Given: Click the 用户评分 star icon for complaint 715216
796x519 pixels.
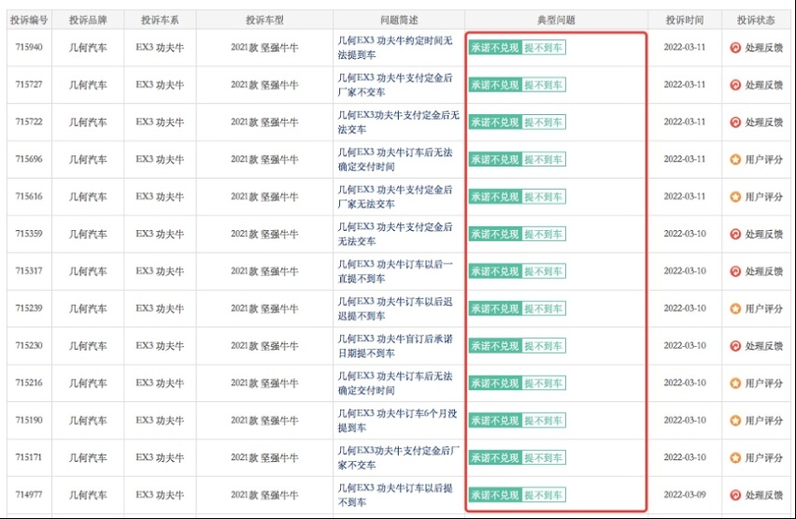Looking at the screenshot, I should tap(735, 382).
